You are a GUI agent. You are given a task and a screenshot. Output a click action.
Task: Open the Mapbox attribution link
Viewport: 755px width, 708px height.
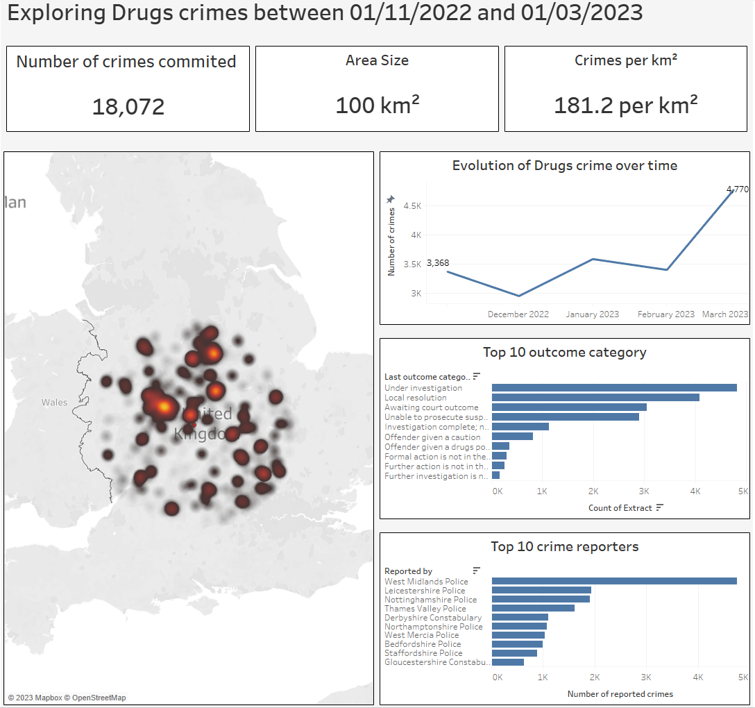[36, 698]
